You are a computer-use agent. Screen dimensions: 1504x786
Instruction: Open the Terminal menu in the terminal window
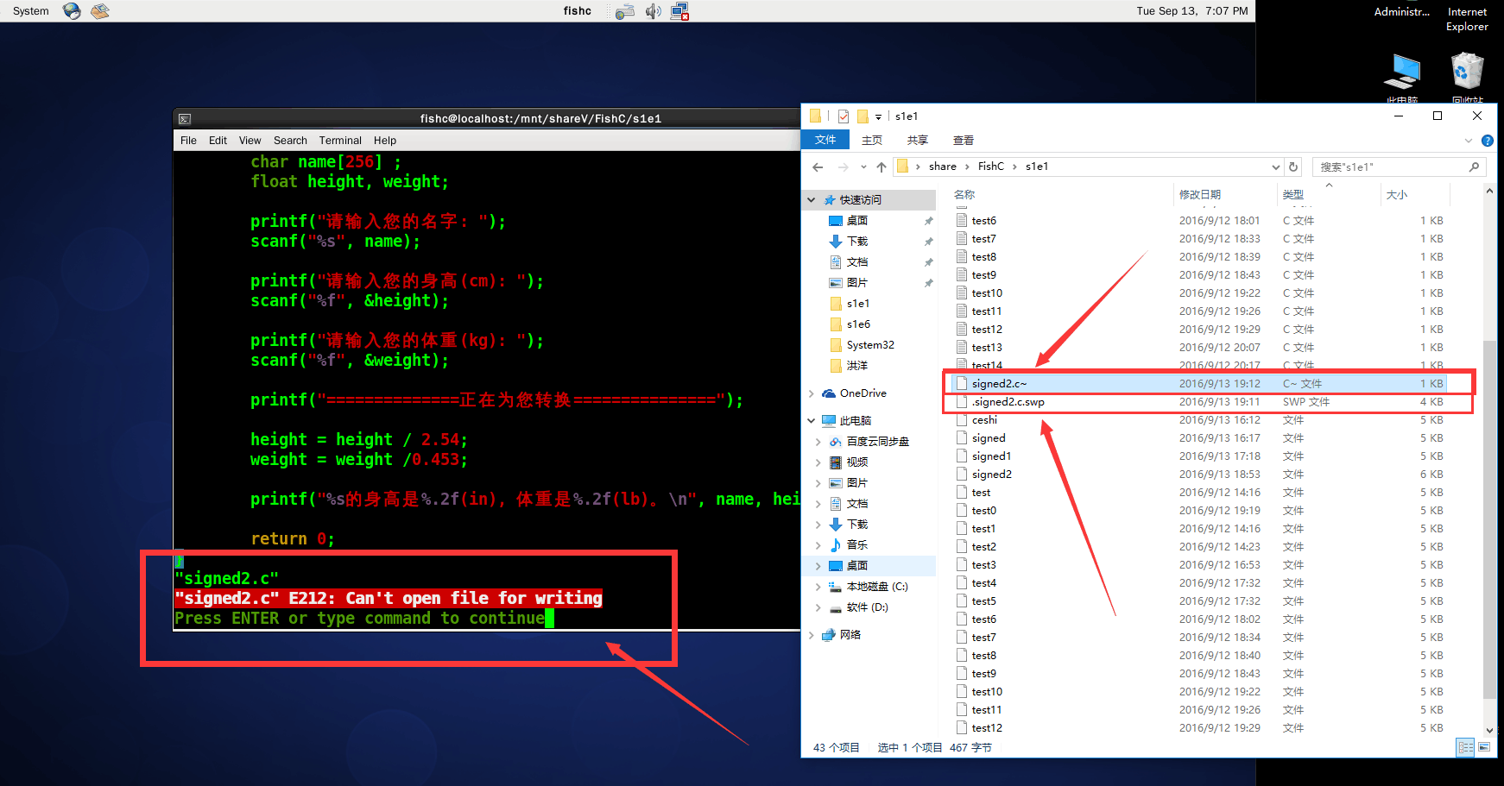tap(340, 141)
